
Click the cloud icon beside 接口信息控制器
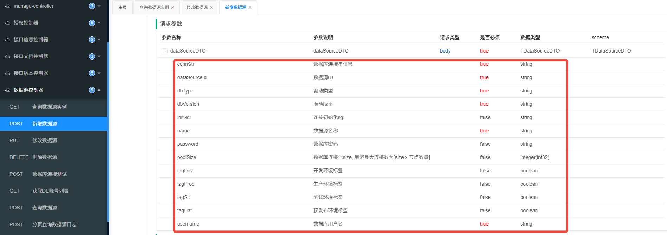(x=8, y=40)
